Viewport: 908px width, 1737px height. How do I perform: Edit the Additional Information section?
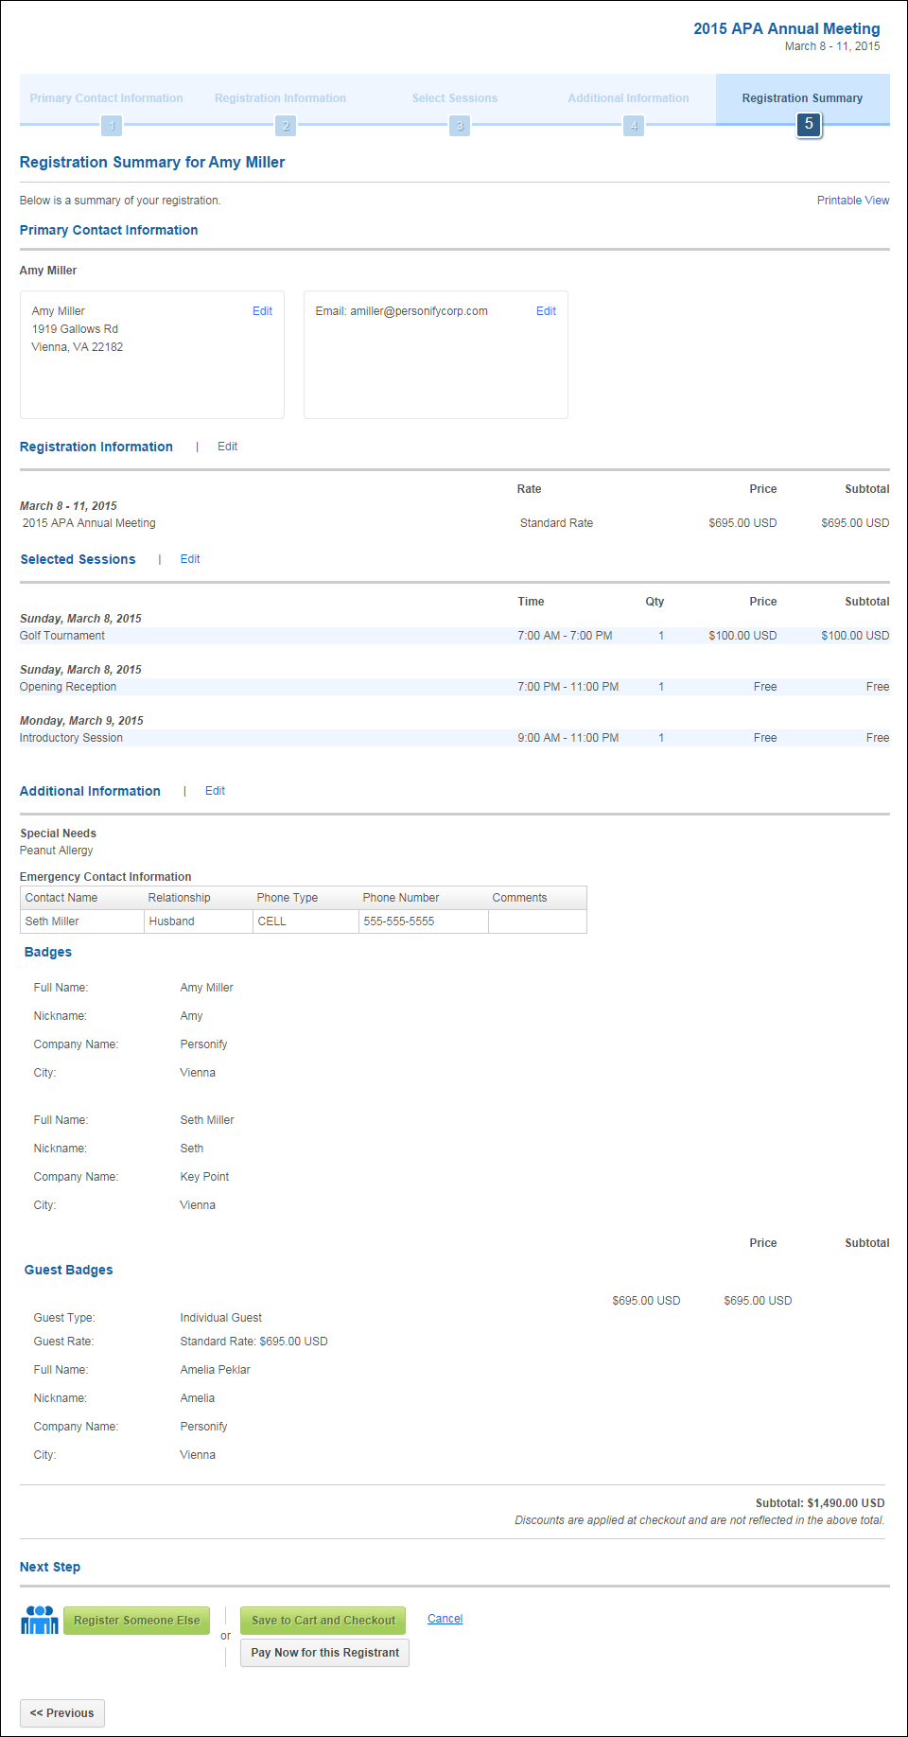215,791
